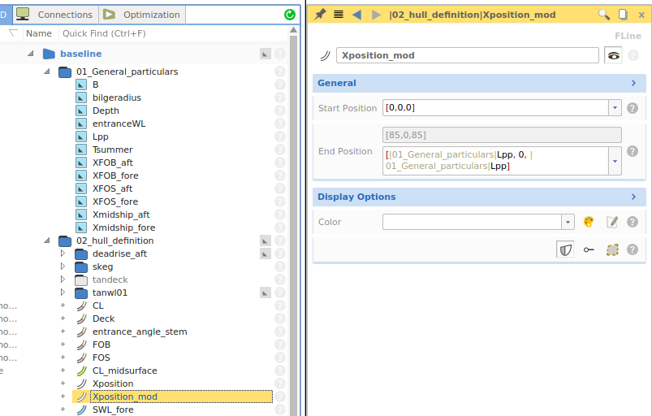Viewport: 652px width, 416px height.
Task: Go back with the blue left arrow
Action: click(x=356, y=15)
